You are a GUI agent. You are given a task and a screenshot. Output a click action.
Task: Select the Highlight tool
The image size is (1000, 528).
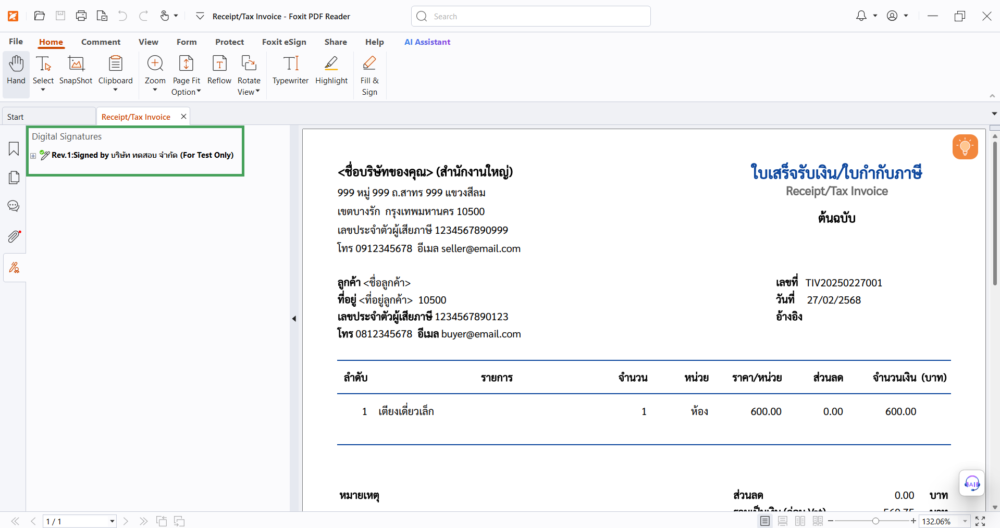(331, 71)
